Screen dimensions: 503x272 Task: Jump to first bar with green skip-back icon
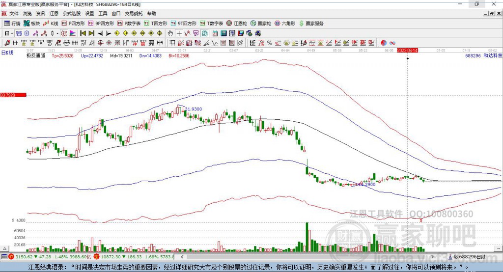(x=83, y=33)
